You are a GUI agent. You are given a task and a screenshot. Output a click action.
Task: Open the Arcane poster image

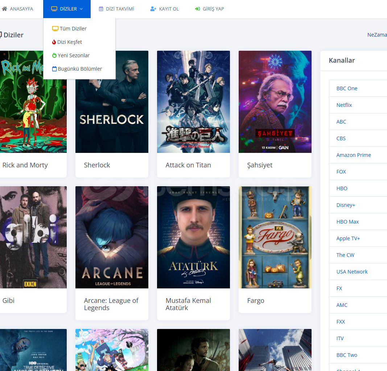tap(112, 237)
